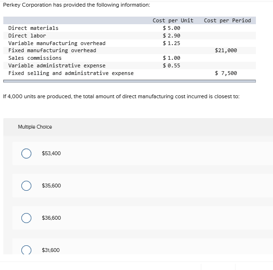This screenshot has height=270, width=273.
Task: Click the Fixed manufacturing overhead label
Action: [x=52, y=50]
